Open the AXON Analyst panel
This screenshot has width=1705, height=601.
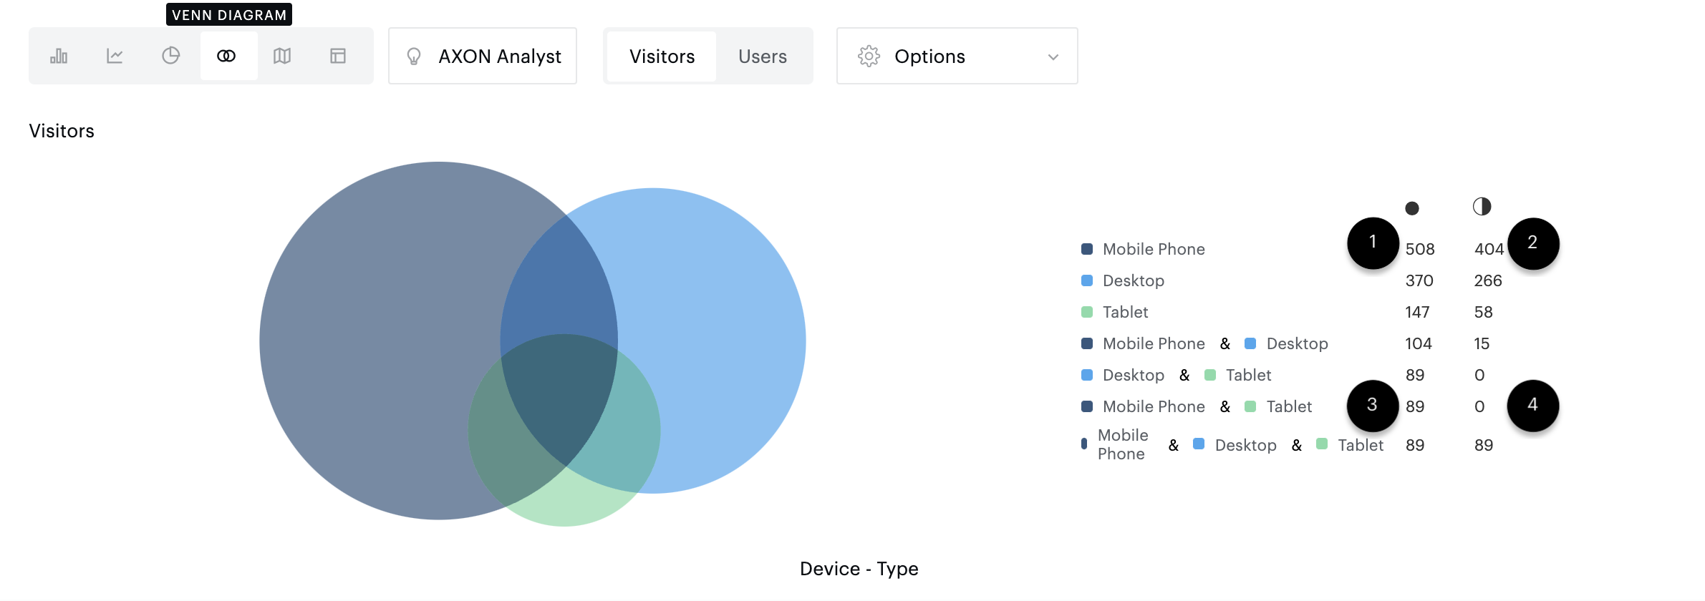[483, 57]
